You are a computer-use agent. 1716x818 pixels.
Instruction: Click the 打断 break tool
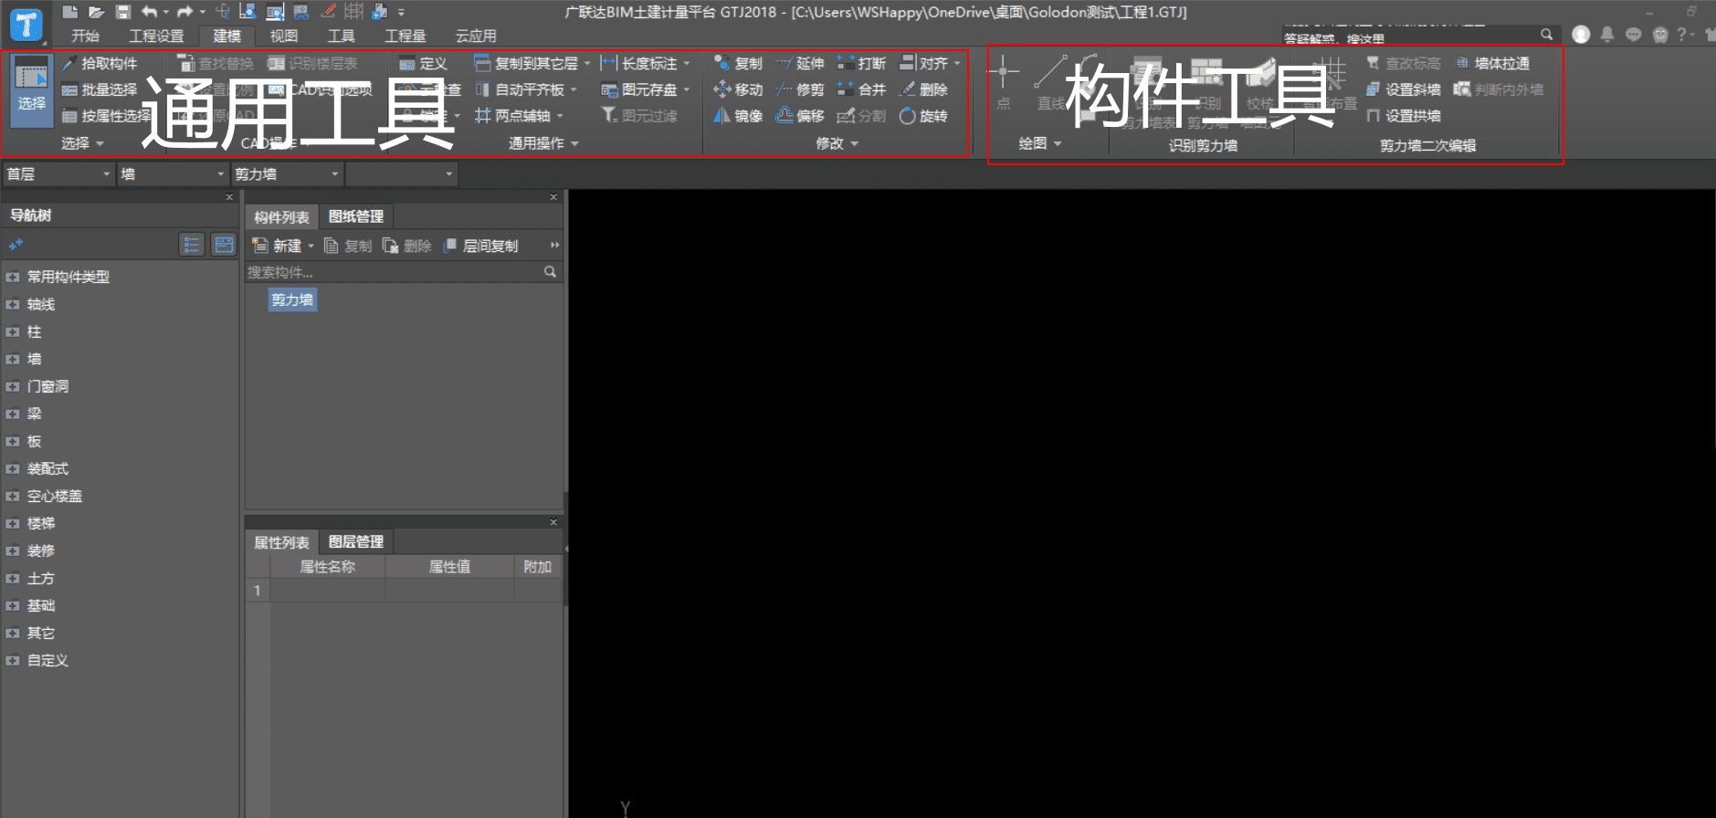tap(862, 64)
